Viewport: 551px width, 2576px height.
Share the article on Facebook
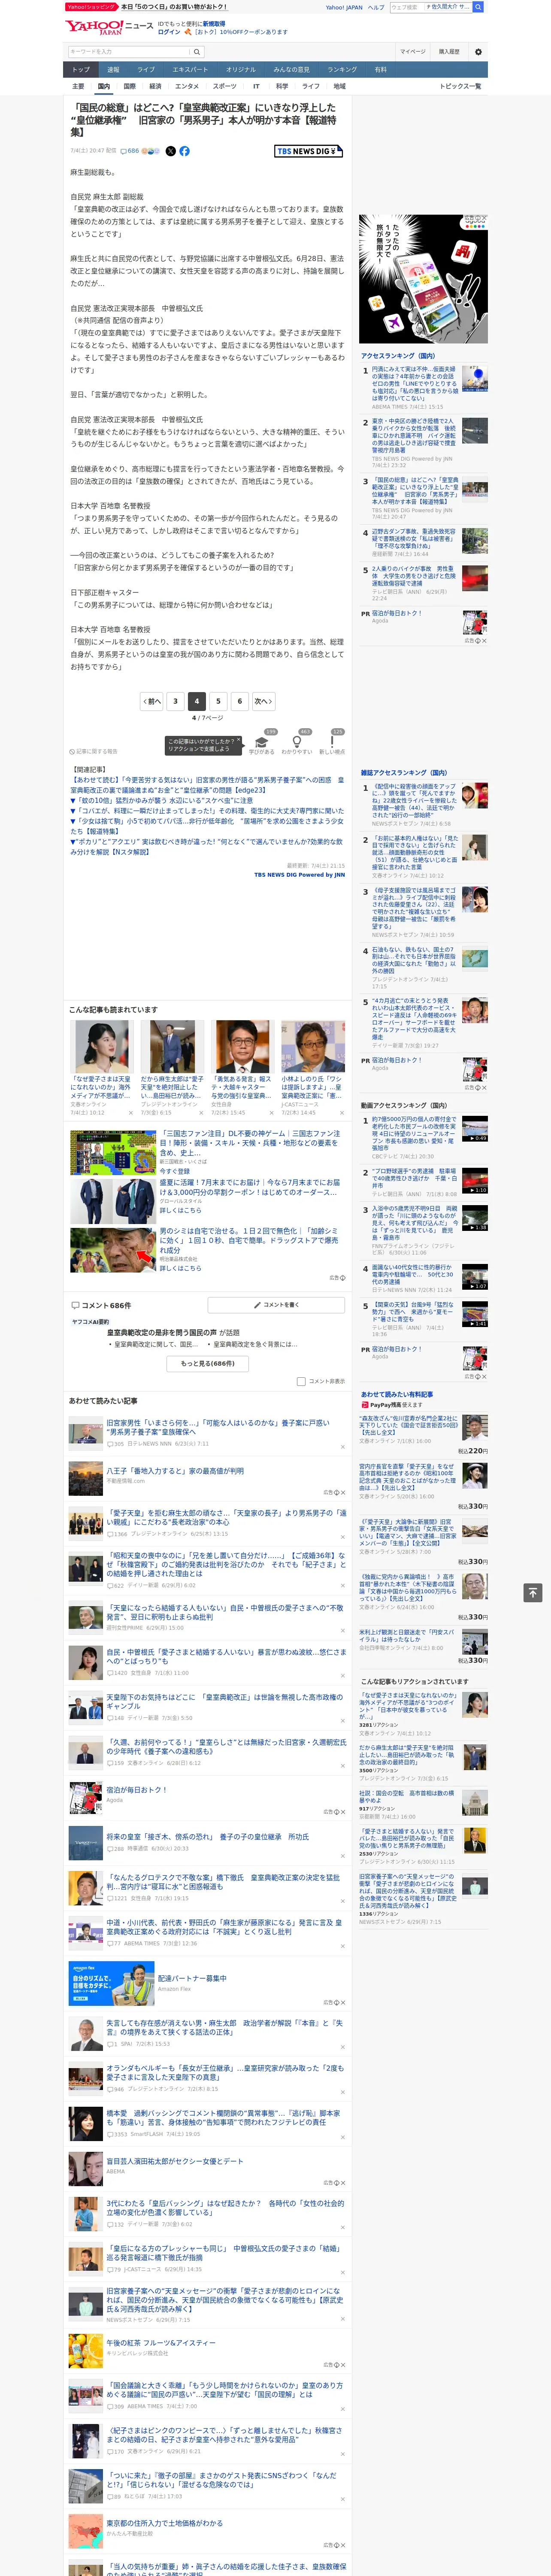tap(184, 151)
